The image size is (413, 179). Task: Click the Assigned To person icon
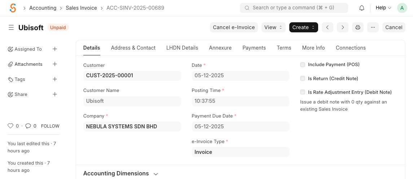10,49
